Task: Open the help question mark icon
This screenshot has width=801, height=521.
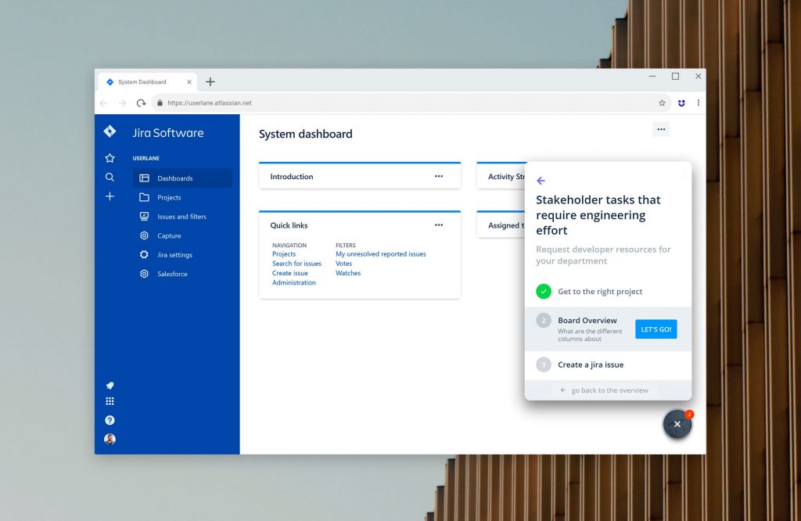Action: [x=110, y=420]
